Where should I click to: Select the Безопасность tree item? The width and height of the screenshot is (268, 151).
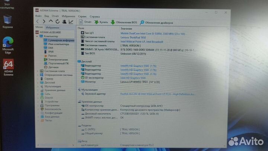pos(51,109)
